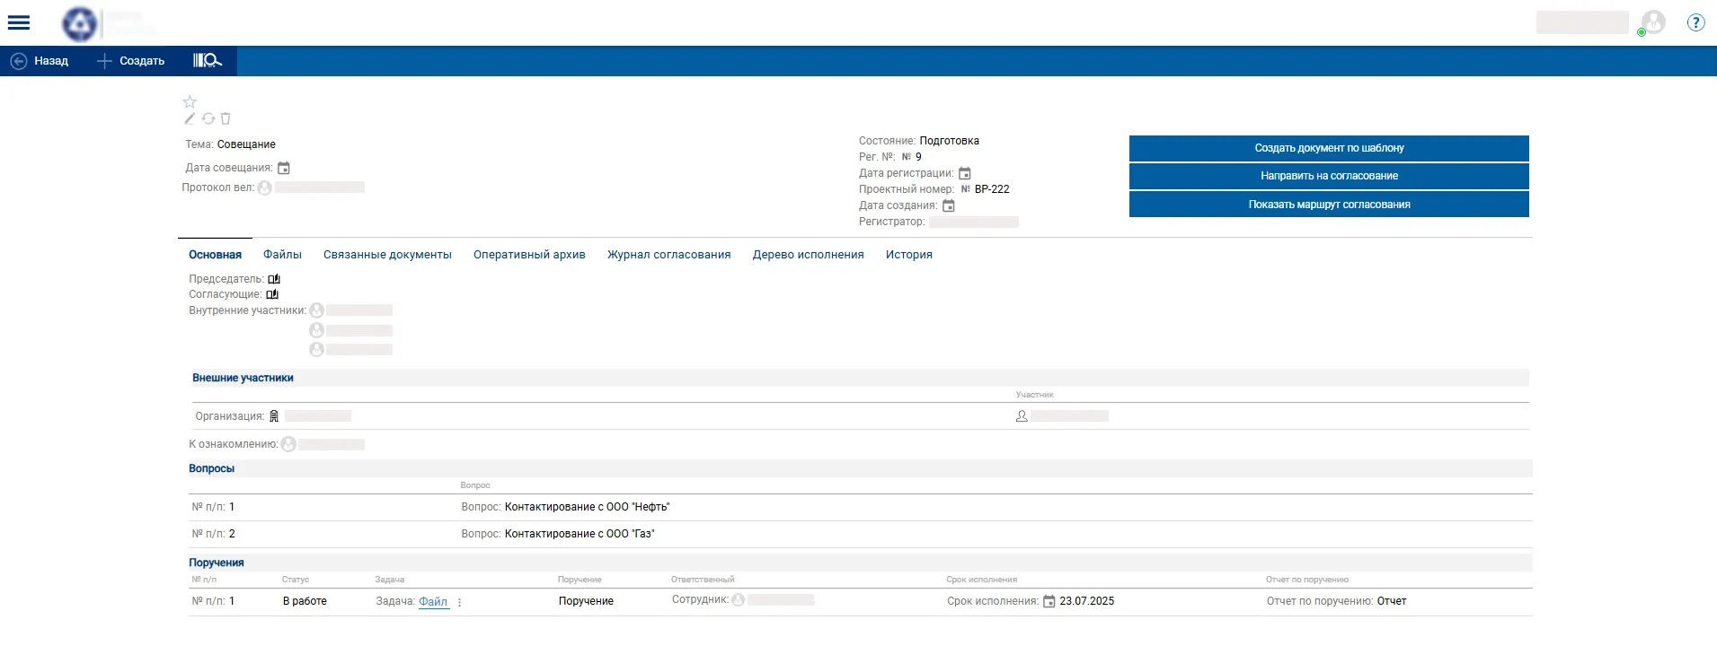Click the user profile avatar icon
The height and width of the screenshot is (646, 1717).
1653,22
